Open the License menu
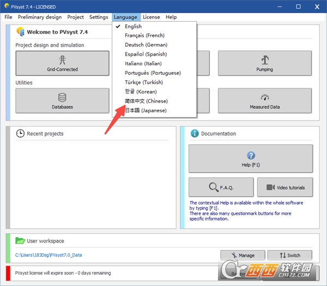 point(152,17)
